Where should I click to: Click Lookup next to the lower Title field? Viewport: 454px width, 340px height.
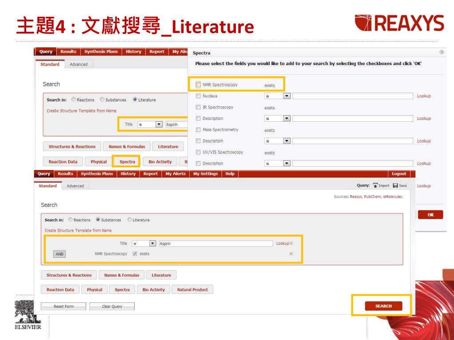coord(282,243)
